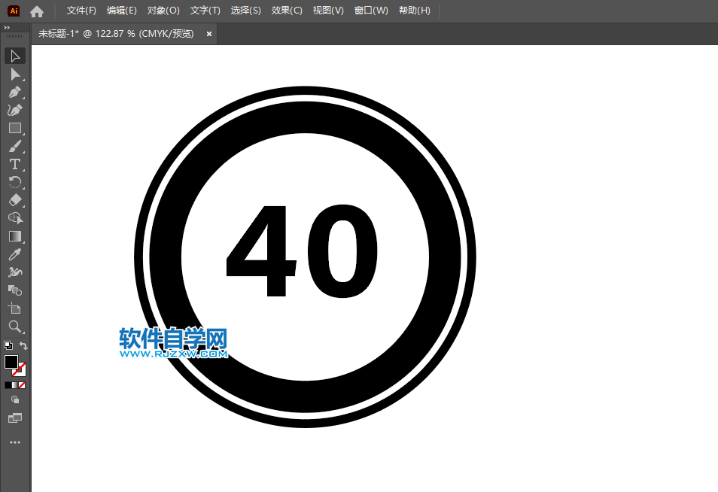Expand the hidden panels chevron

[x=8, y=27]
